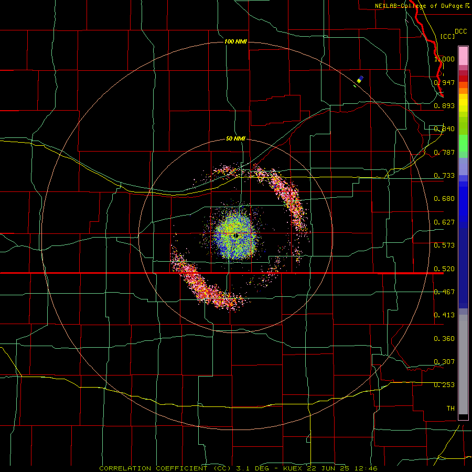Viewport: 472px width, 472px height.
Task: Click the 12:46 timestamp
Action: point(366,468)
